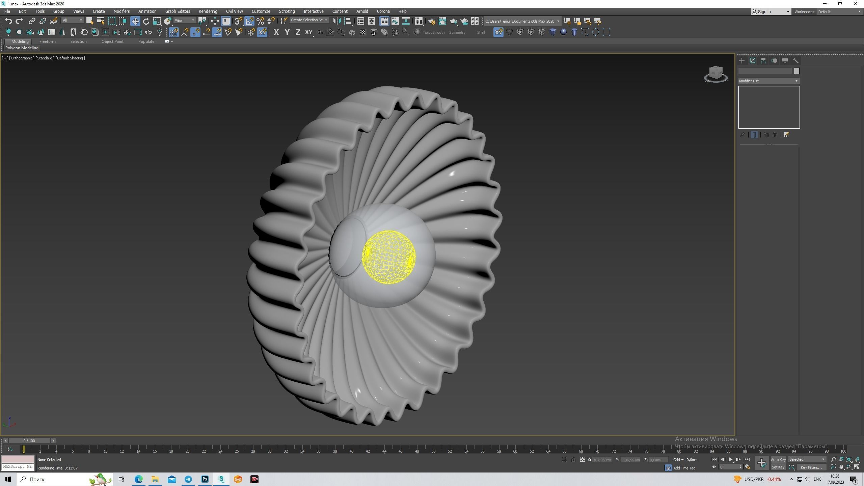Click the Add Time Tag label
The height and width of the screenshot is (486, 864).
pyautogui.click(x=684, y=468)
